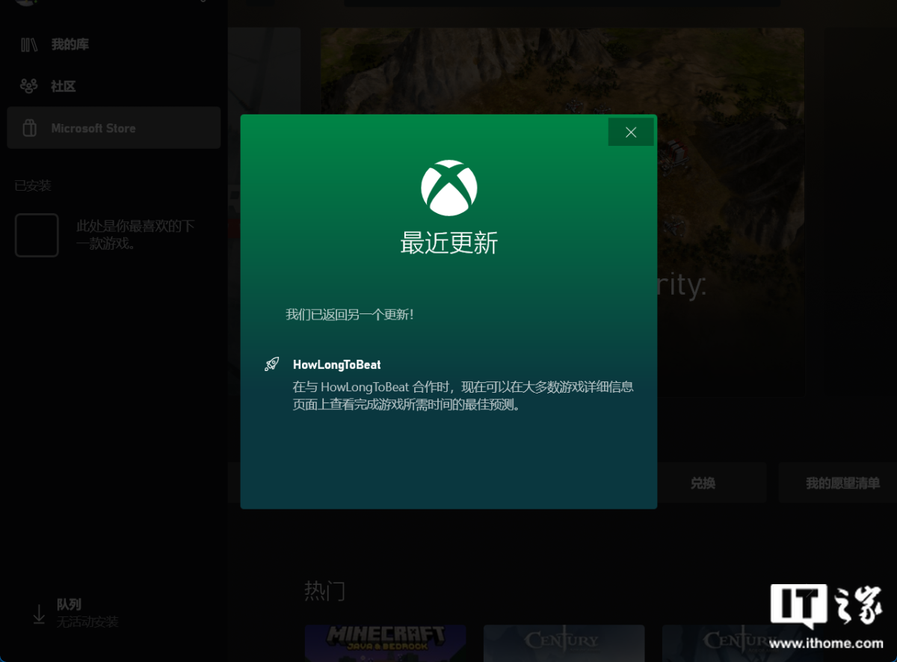The width and height of the screenshot is (897, 662).
Task: Click the library icon beside 我的库
Action: click(x=29, y=45)
